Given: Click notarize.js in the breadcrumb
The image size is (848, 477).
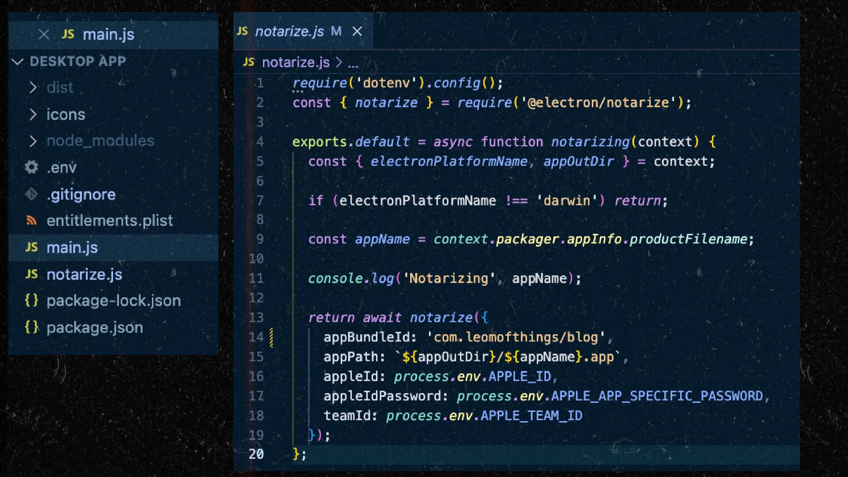Looking at the screenshot, I should (295, 62).
